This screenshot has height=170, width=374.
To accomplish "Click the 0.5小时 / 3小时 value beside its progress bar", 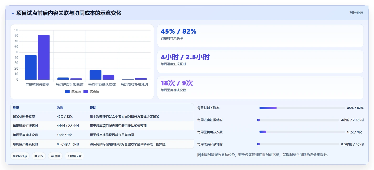I will [x=352, y=144].
